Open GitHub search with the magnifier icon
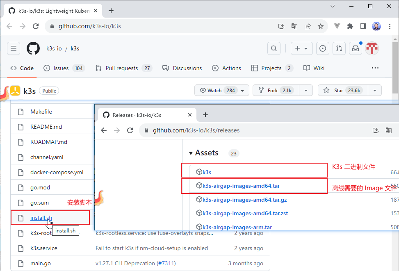This screenshot has height=271, width=399. (274, 48)
